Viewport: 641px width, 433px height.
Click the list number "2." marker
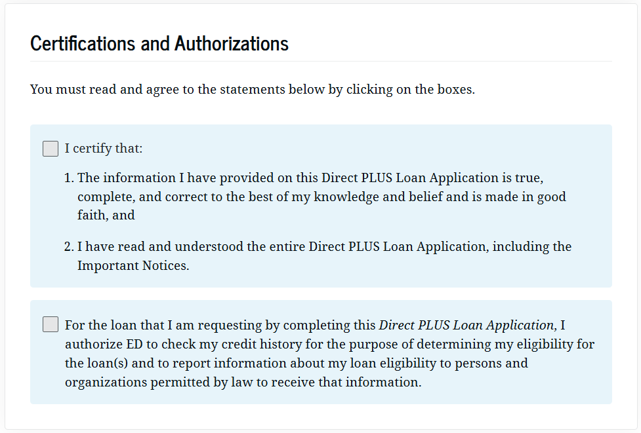tap(70, 247)
